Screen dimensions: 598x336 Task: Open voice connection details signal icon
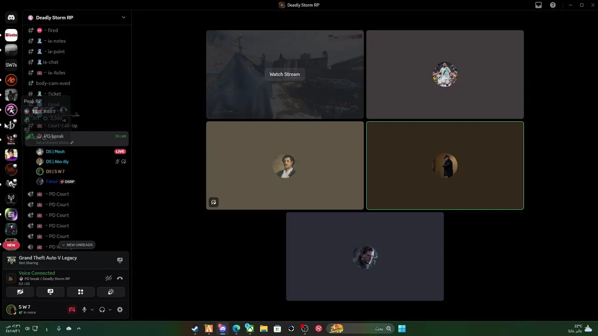coord(11,278)
